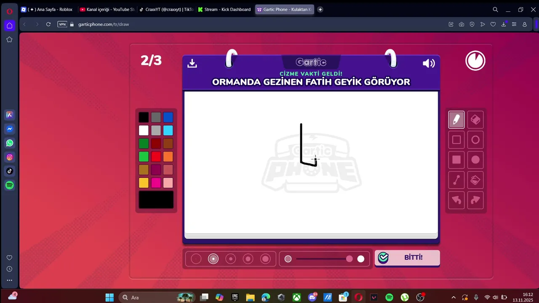Choose the filled rectangle shape tool
Screen dimensions: 539x303
click(x=456, y=159)
